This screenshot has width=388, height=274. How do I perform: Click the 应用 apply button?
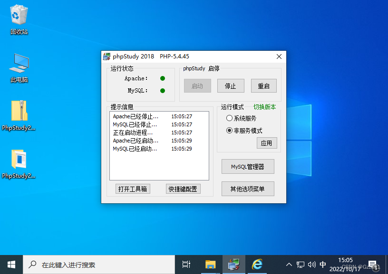267,143
